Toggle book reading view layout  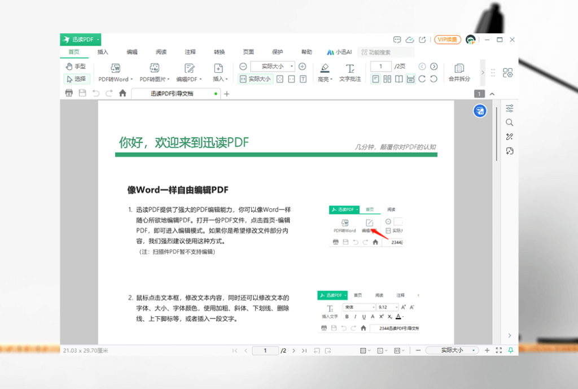coord(399,79)
